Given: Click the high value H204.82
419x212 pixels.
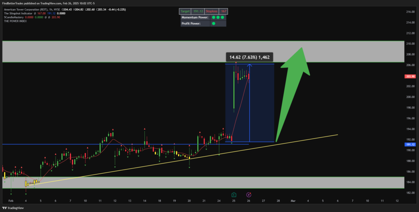Looking at the screenshot, I should pos(79,10).
